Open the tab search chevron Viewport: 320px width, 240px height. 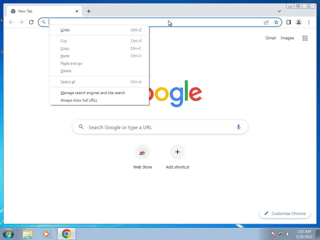[279, 11]
